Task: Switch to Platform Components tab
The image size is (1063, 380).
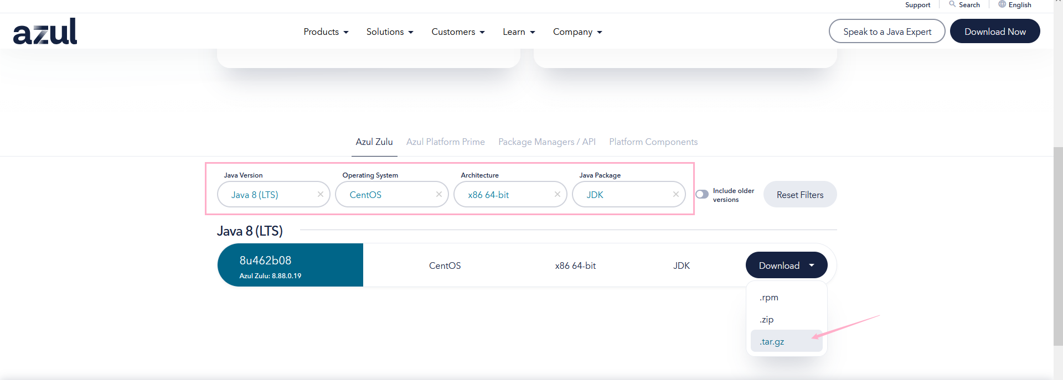Action: click(x=653, y=142)
